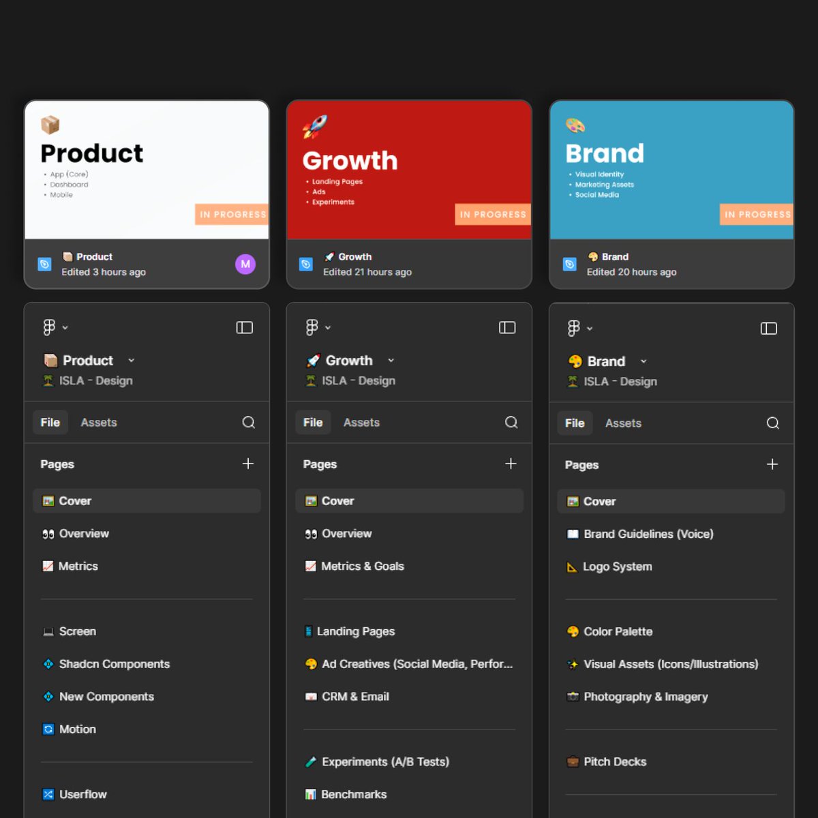The width and height of the screenshot is (818, 818).
Task: Switch to Assets tab in Product panel
Action: click(99, 423)
